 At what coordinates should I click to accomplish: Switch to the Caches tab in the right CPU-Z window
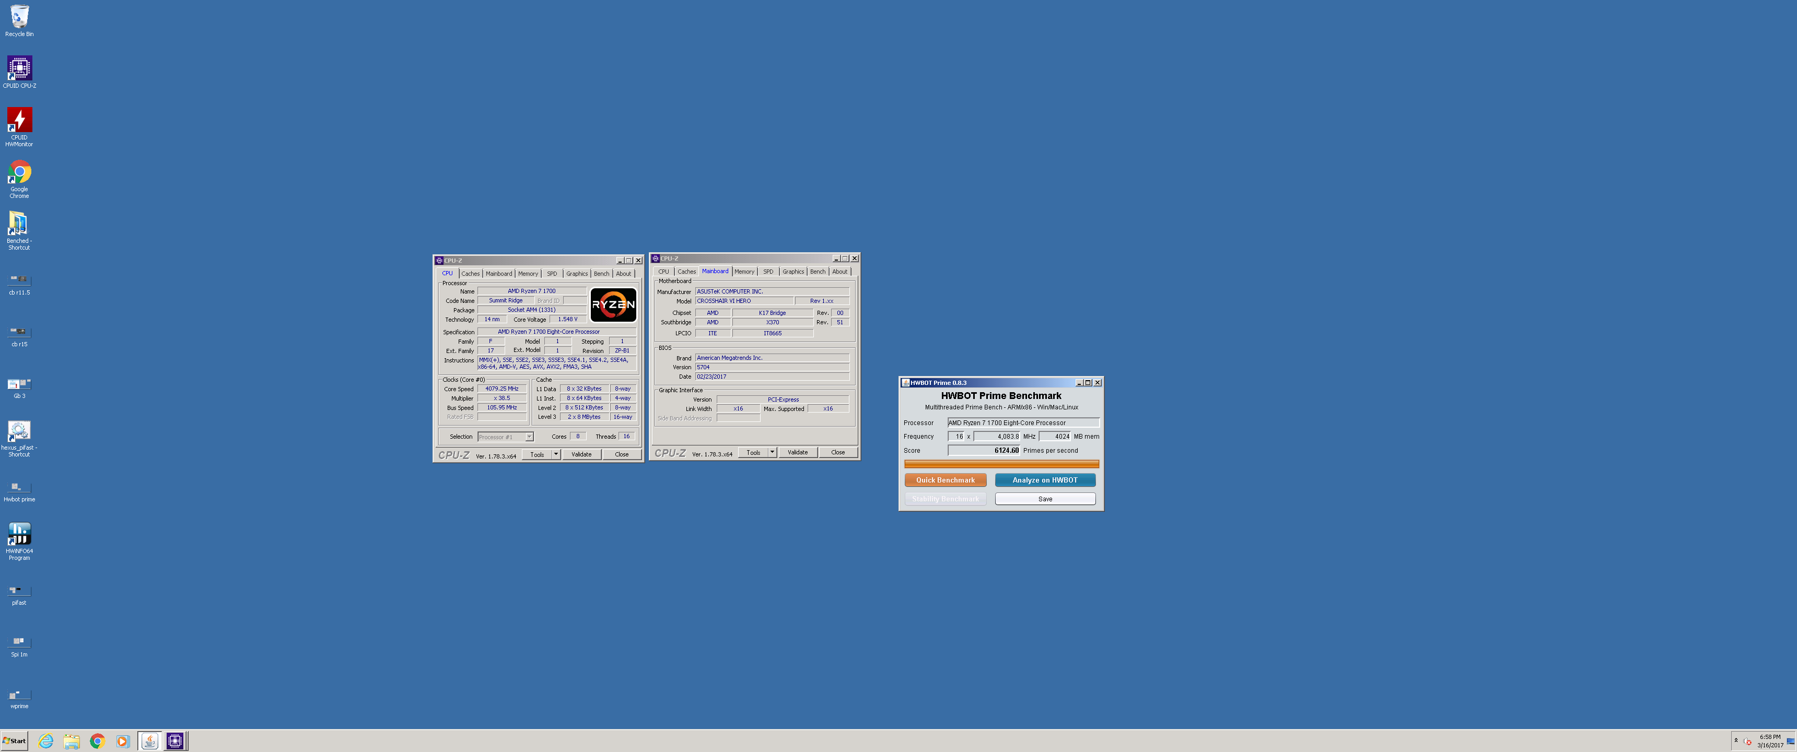(x=686, y=272)
